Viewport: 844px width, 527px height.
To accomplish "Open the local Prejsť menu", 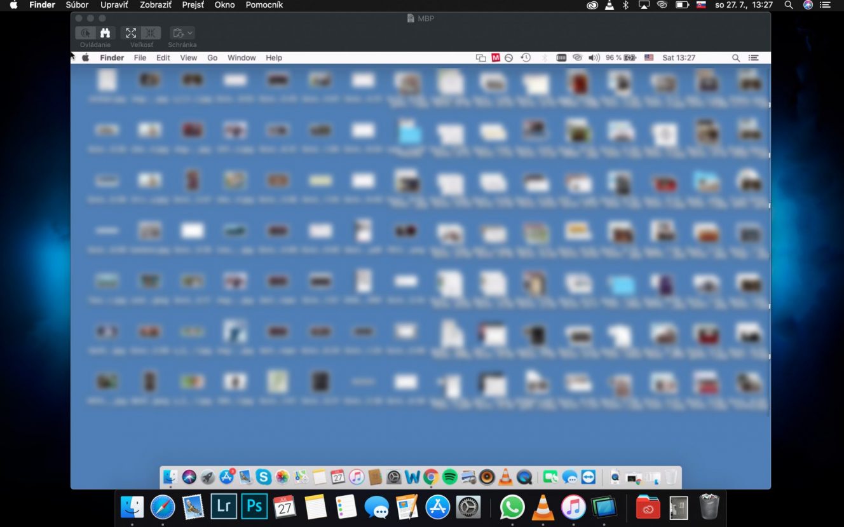I will (193, 5).
